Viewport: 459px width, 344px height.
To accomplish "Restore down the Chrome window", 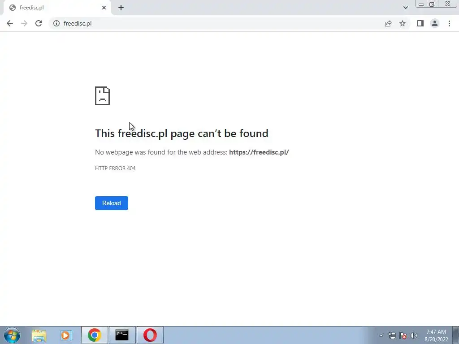I will pyautogui.click(x=432, y=4).
